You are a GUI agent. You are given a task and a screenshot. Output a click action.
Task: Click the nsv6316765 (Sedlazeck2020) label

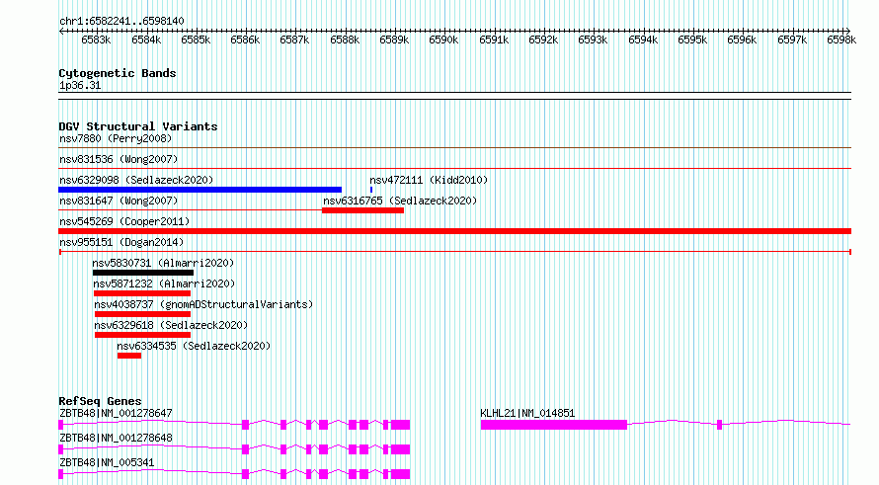400,201
